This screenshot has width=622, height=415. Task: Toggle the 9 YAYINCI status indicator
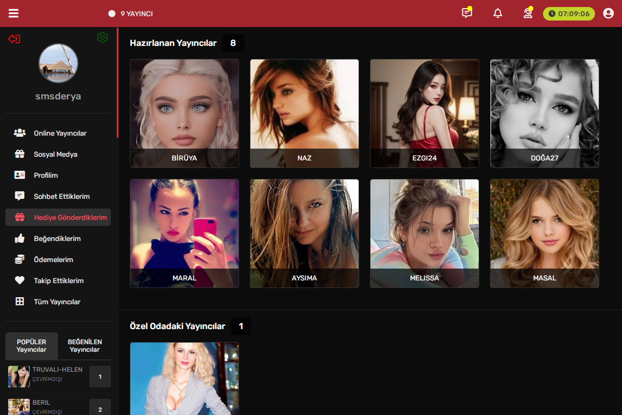coord(112,14)
